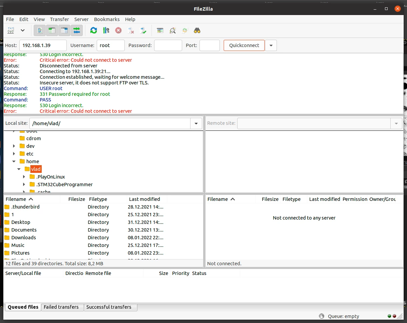Select cdrom in local tree
The width and height of the screenshot is (407, 323).
(x=33, y=138)
